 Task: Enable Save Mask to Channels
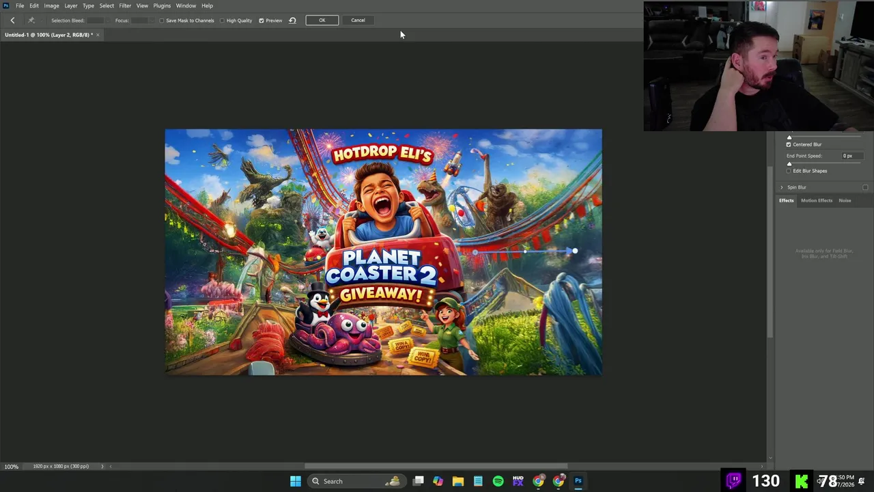(x=162, y=20)
